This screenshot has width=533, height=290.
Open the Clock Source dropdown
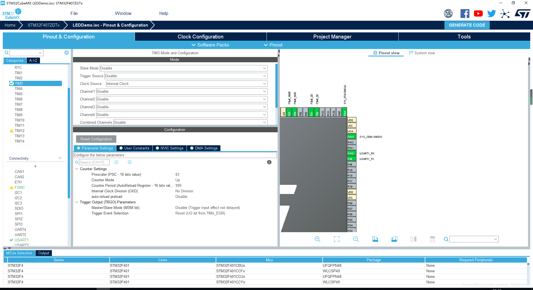pyautogui.click(x=187, y=84)
